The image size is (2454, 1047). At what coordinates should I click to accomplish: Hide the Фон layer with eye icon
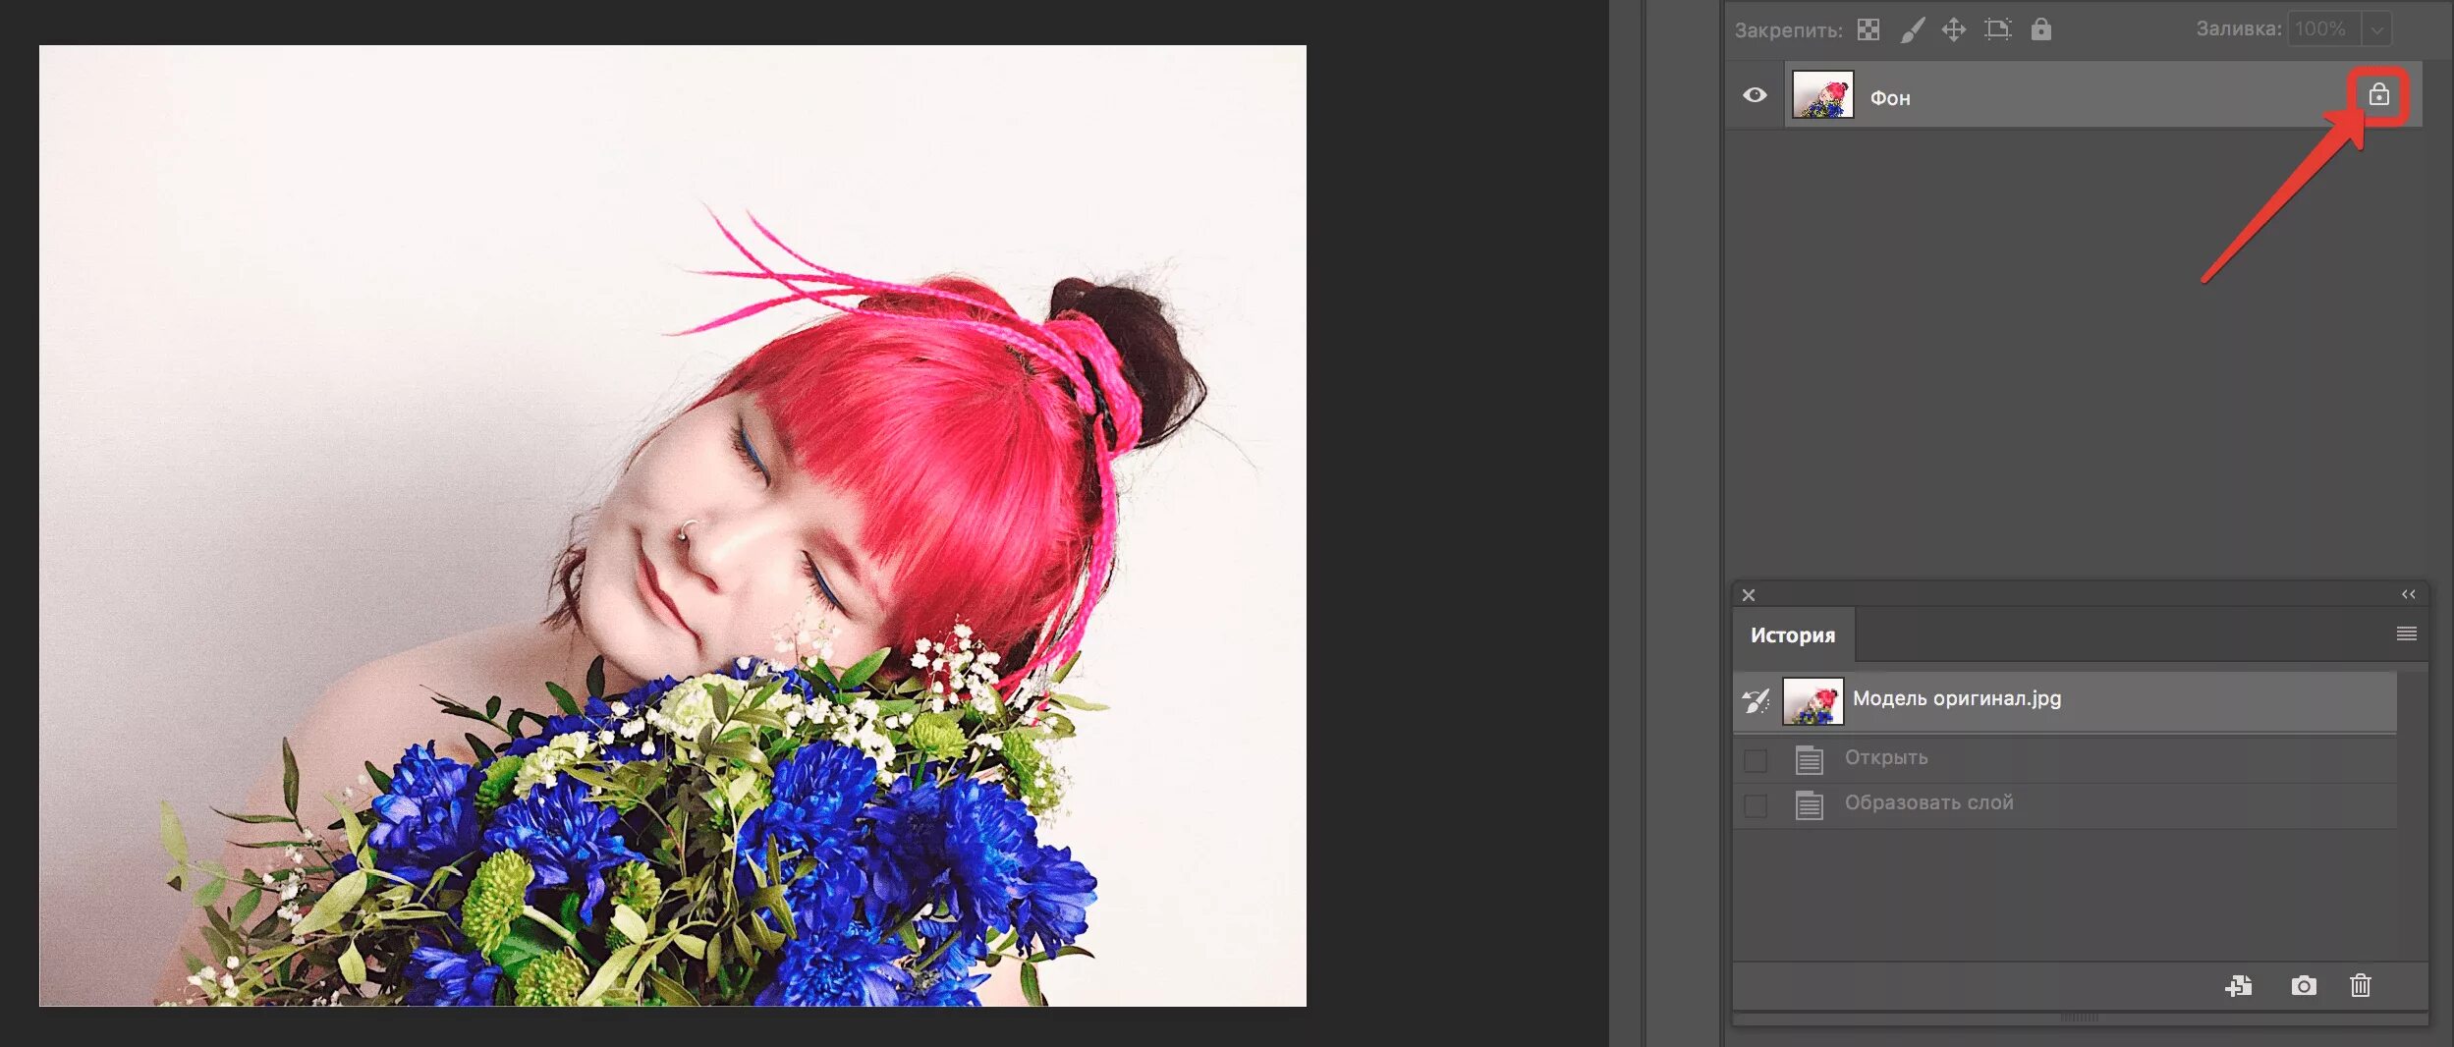point(1755,95)
